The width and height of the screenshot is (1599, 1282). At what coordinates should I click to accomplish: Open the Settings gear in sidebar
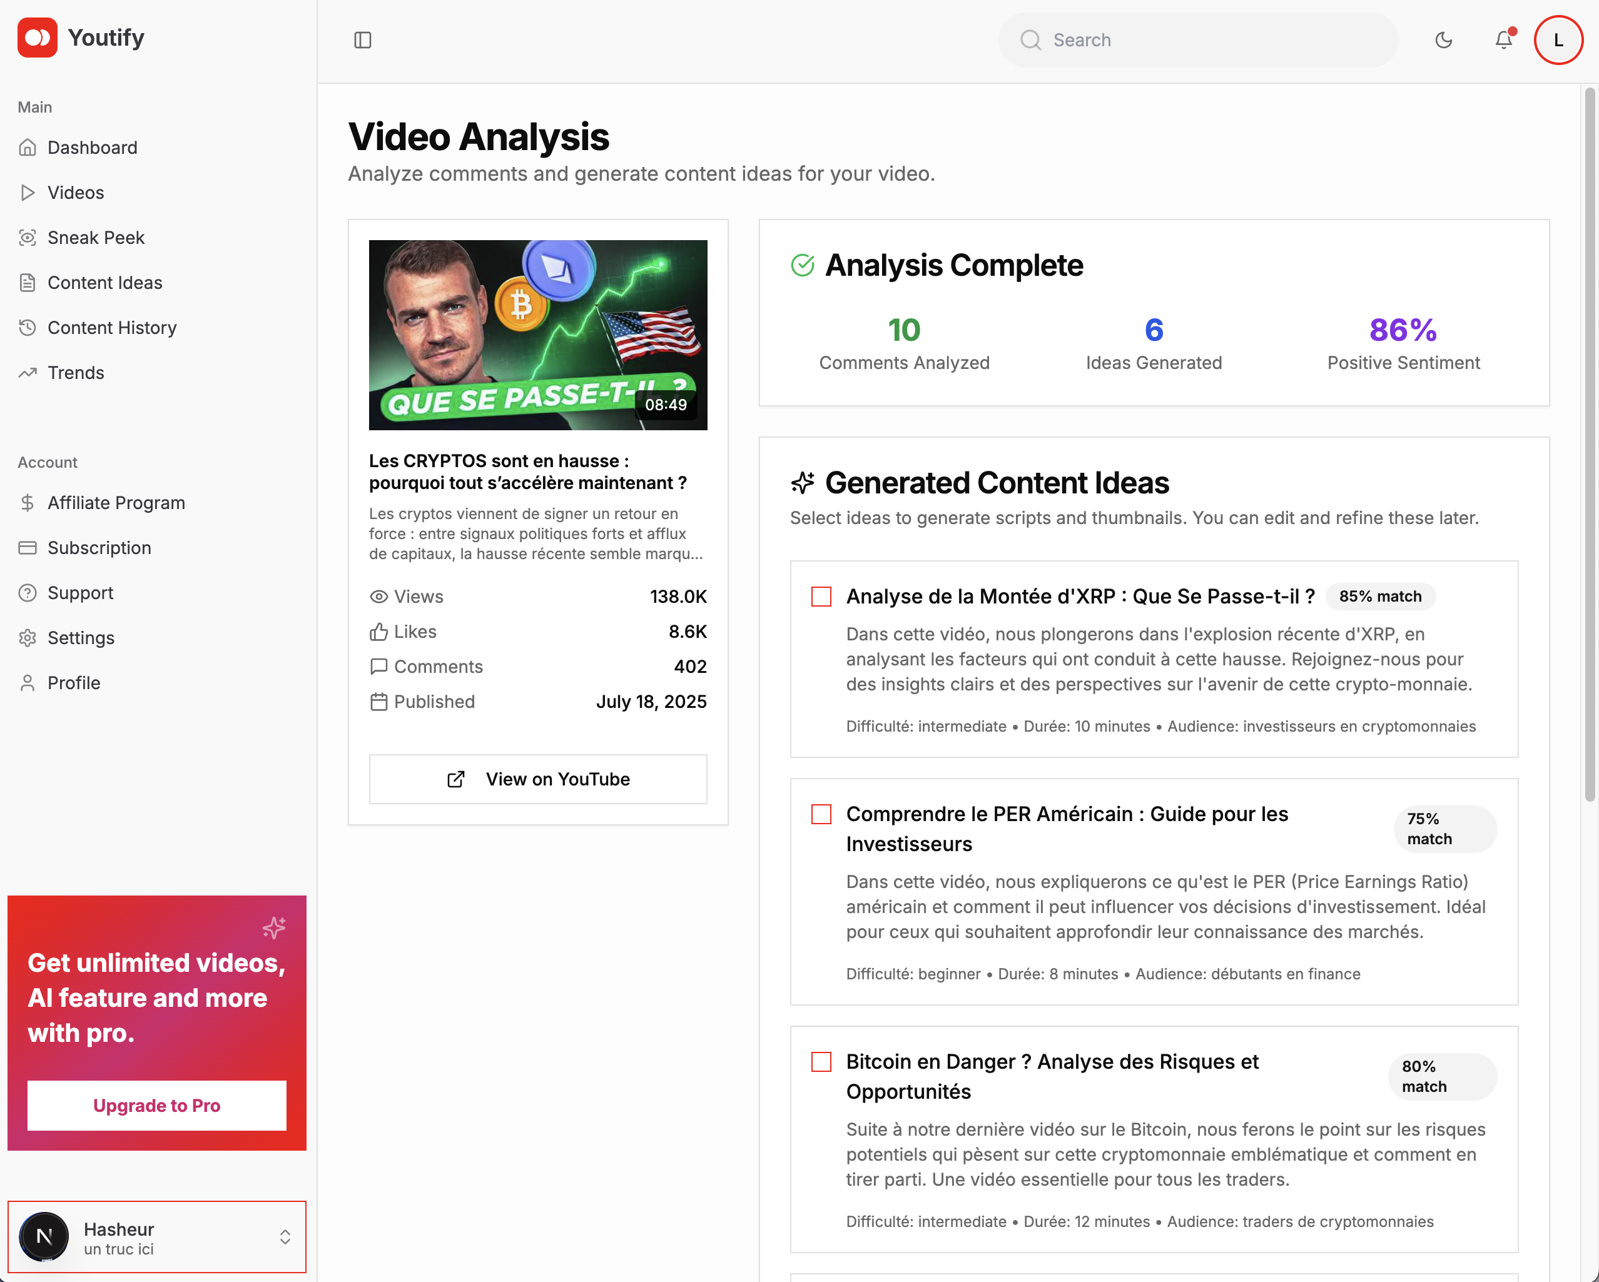pyautogui.click(x=28, y=638)
